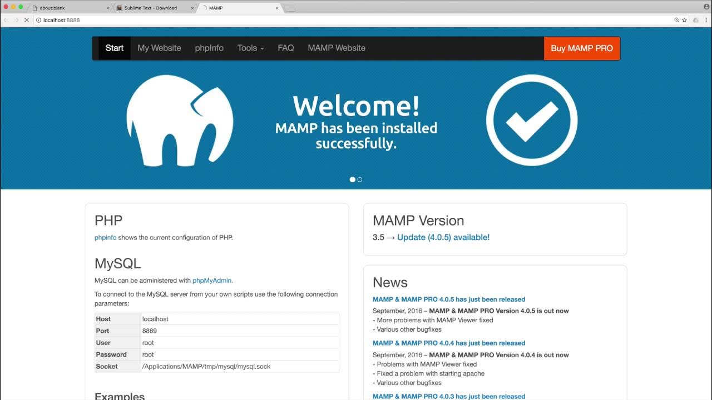Select the second carousel dot indicator
Screen dimensions: 712x400
[360, 179]
